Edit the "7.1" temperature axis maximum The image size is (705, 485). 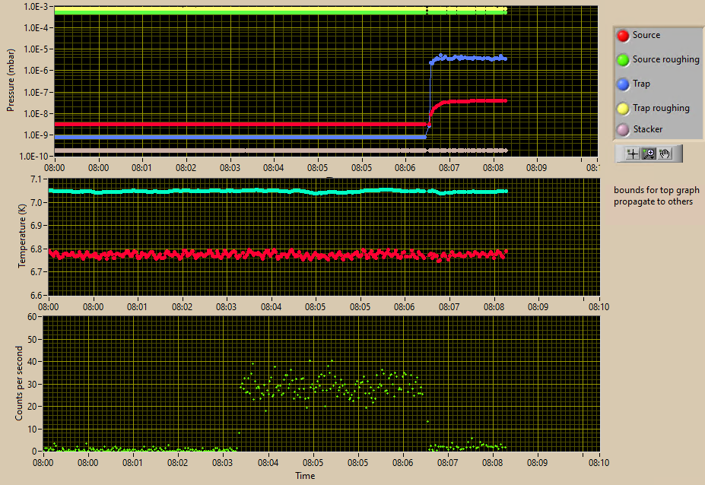pos(36,179)
